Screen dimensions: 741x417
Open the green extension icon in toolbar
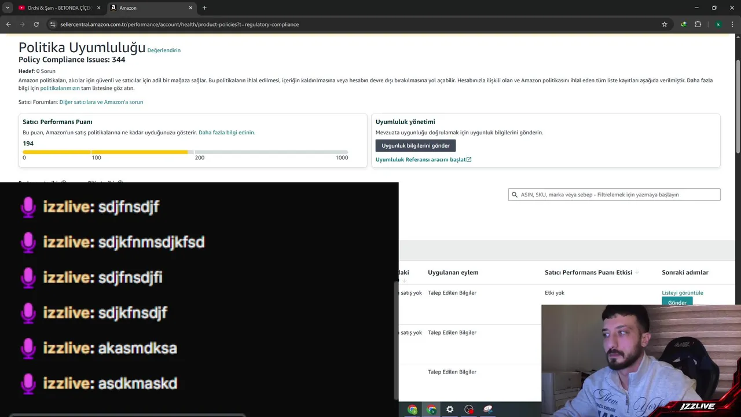pos(684,24)
